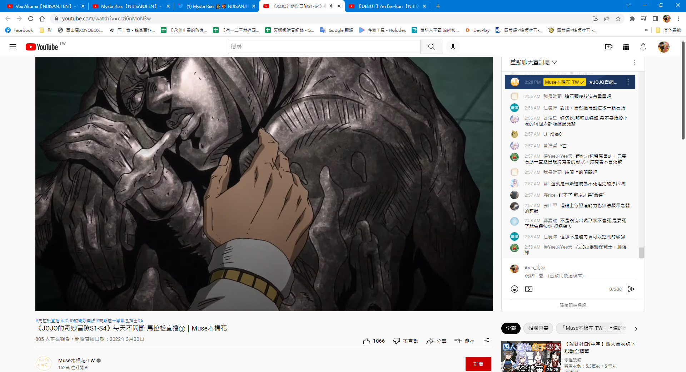Save the video to a playlist
This screenshot has width=686, height=372.
point(464,341)
